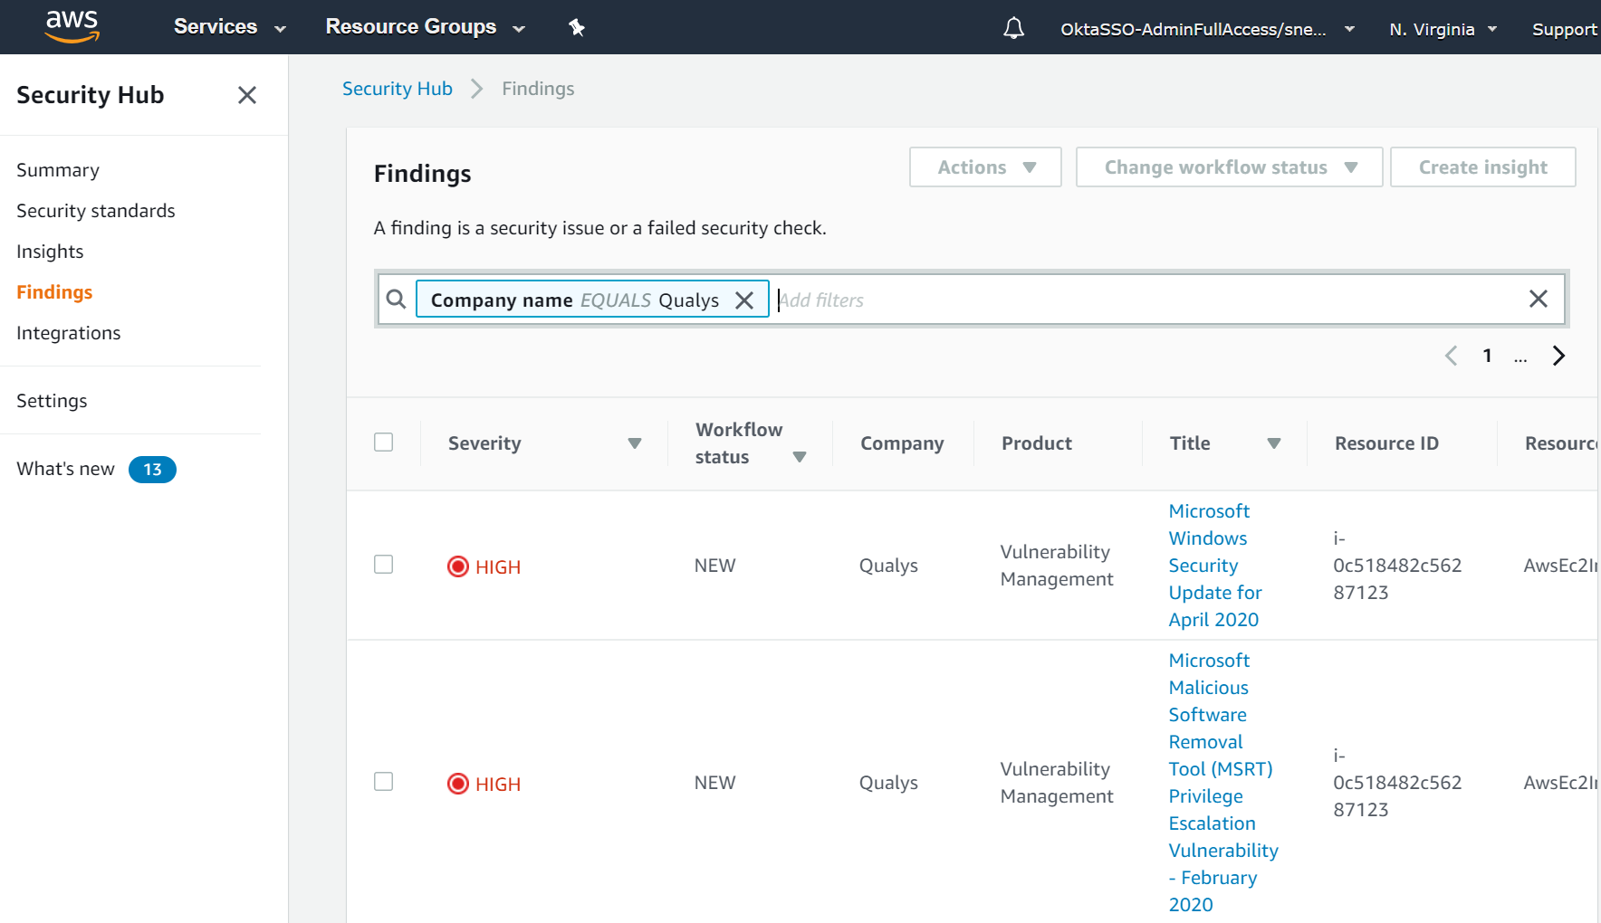1601x923 pixels.
Task: Select all findings with header checkbox
Action: pyautogui.click(x=384, y=442)
